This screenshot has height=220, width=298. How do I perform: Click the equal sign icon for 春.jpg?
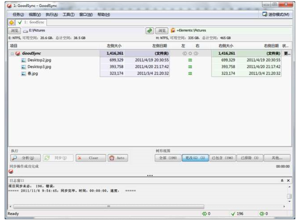pos(190,73)
